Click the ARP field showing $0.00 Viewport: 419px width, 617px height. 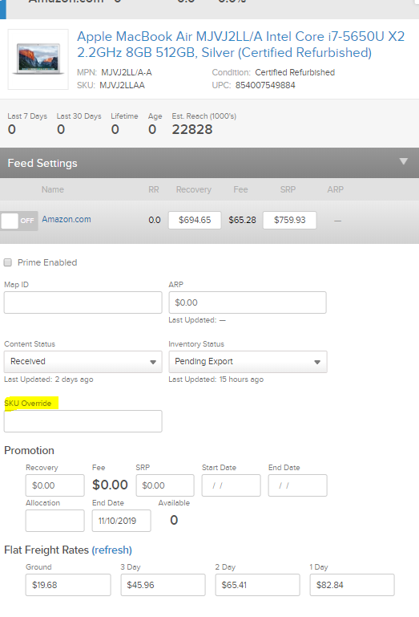click(x=248, y=302)
